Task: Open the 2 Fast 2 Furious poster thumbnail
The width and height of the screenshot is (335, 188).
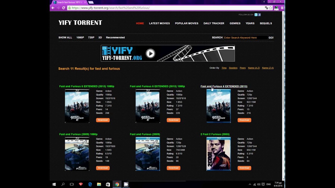Action: click(x=219, y=154)
